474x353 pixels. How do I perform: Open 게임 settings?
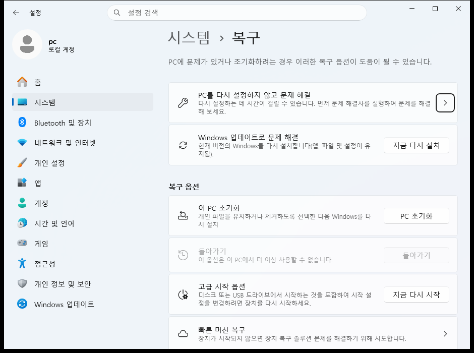pos(83,243)
